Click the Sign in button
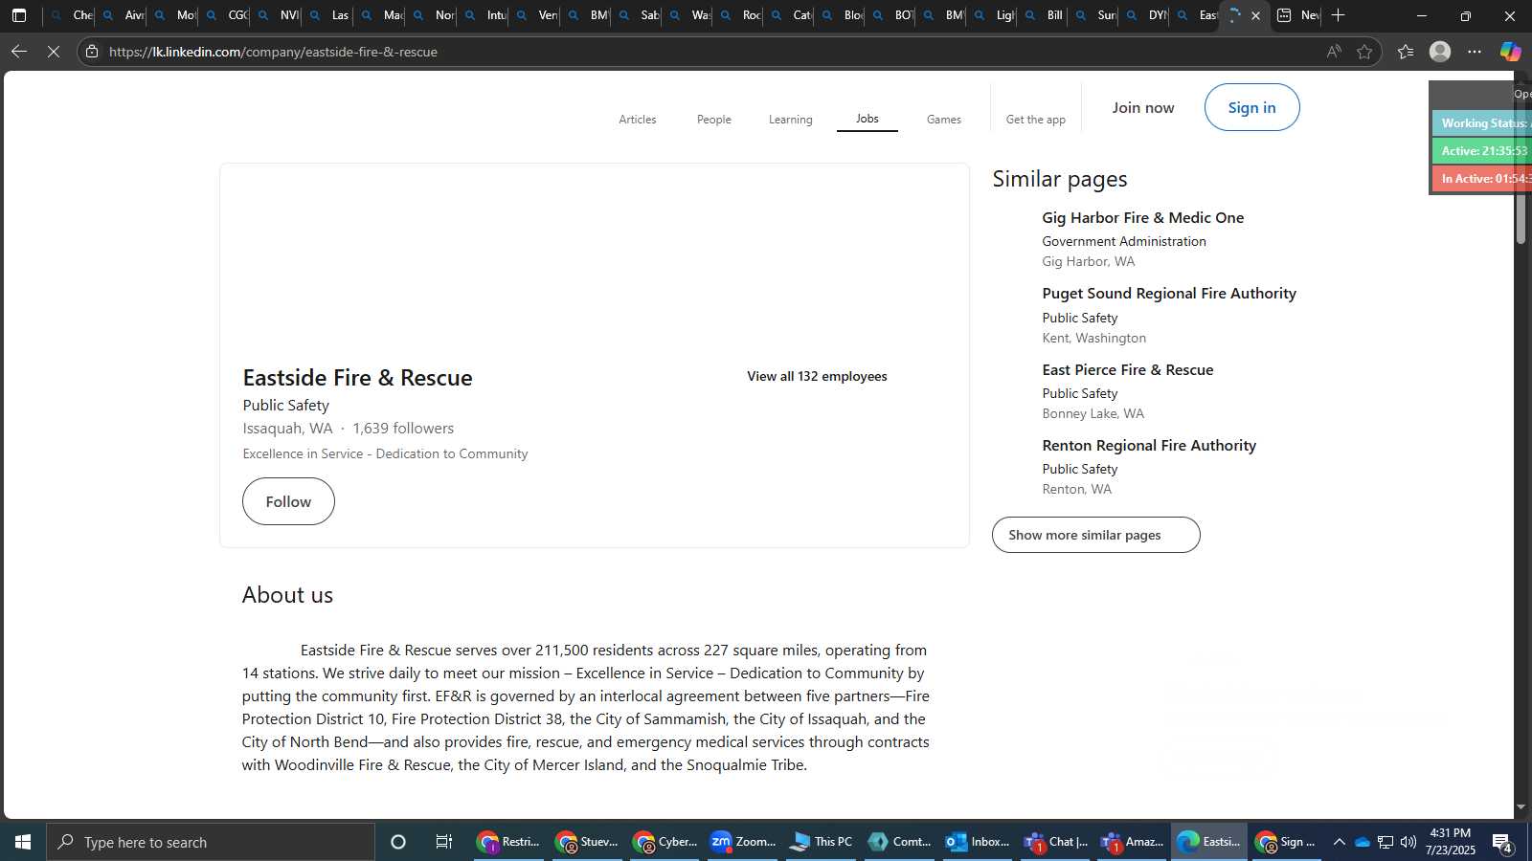This screenshot has width=1532, height=861. tap(1252, 107)
